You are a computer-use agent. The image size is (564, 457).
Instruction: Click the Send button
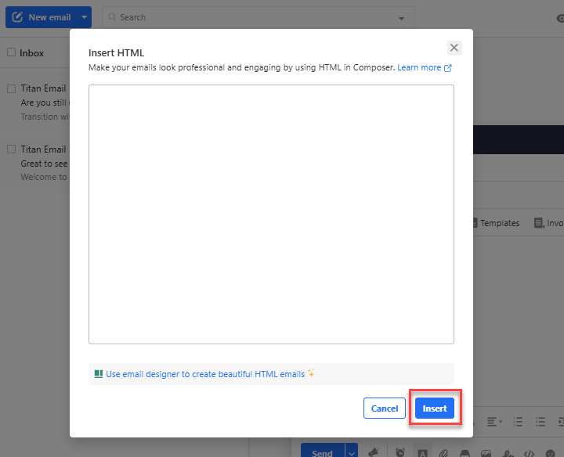(322, 451)
